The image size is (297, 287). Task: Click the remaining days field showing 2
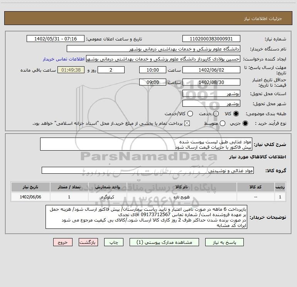[111, 70]
